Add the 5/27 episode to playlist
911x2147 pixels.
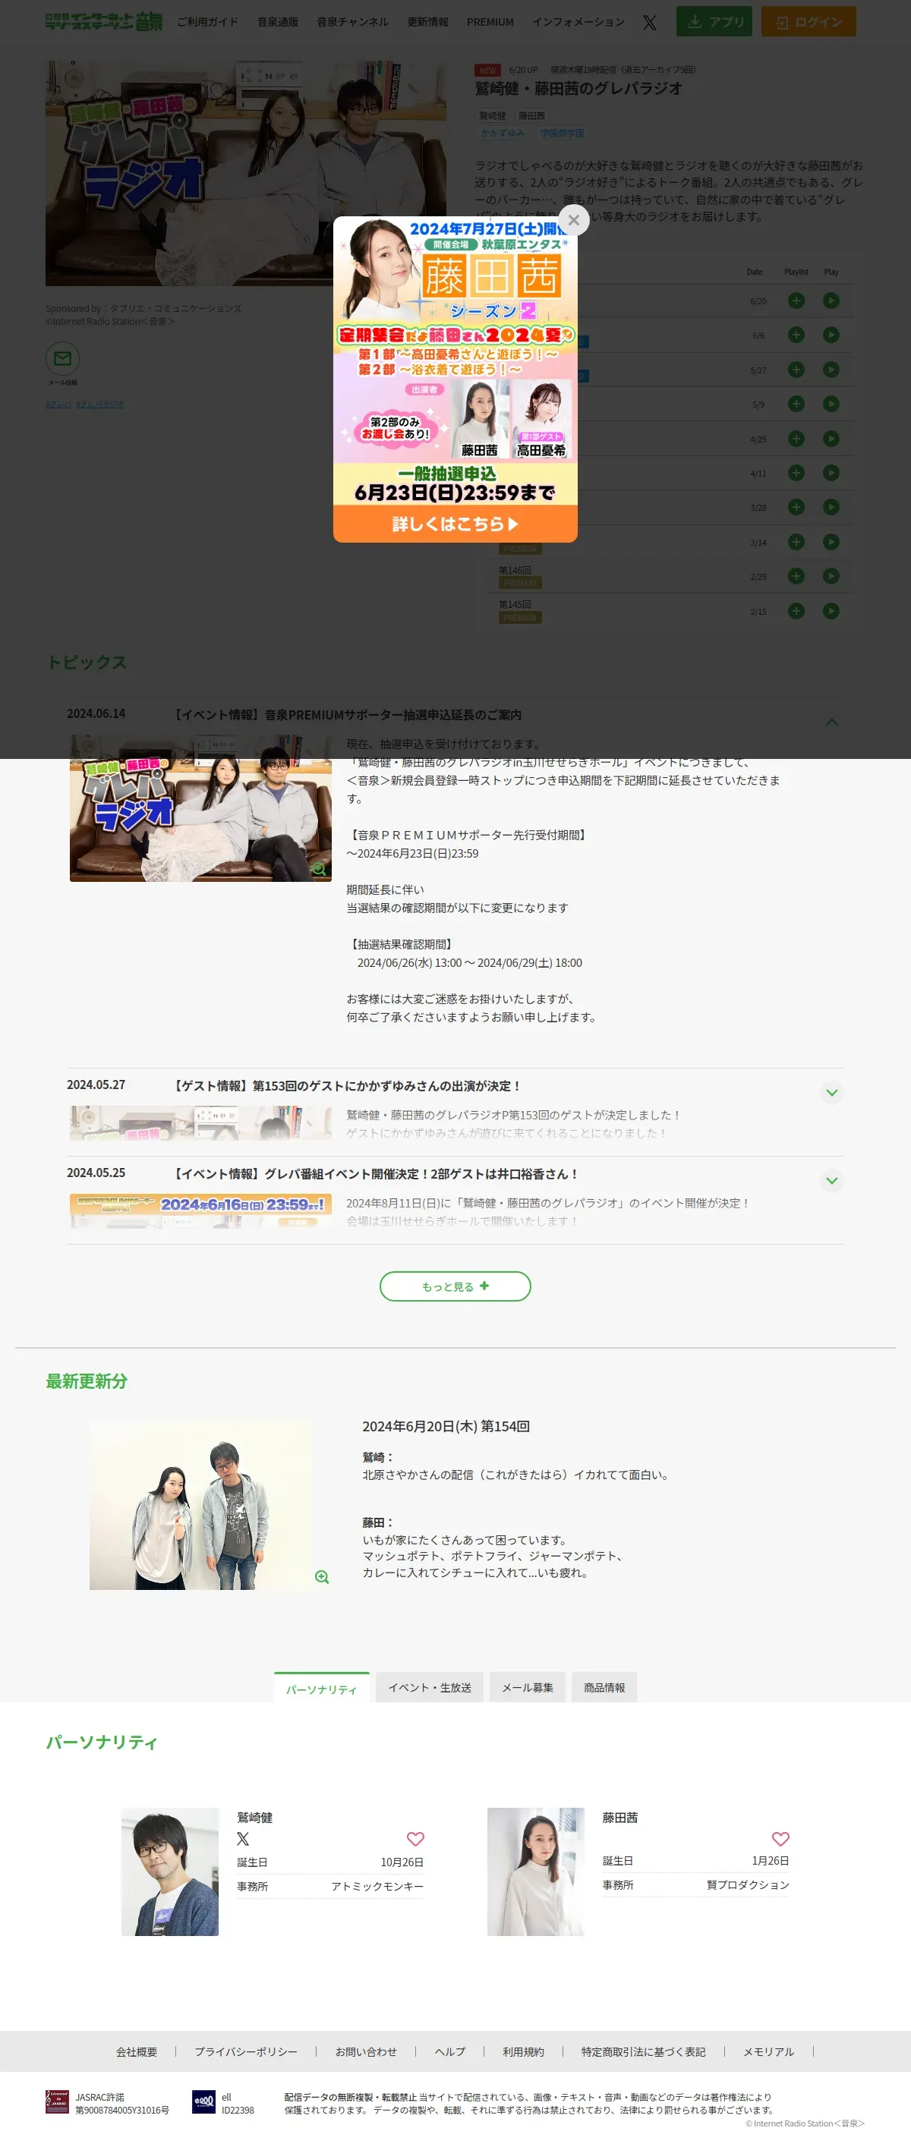coord(796,370)
